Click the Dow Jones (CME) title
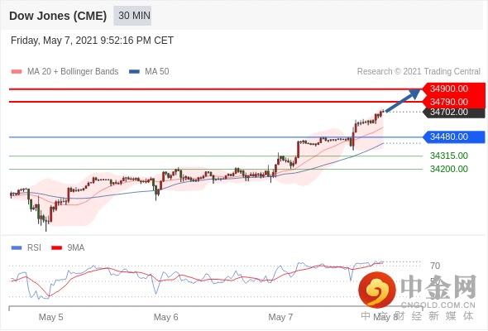The height and width of the screenshot is (331, 488). [58, 16]
